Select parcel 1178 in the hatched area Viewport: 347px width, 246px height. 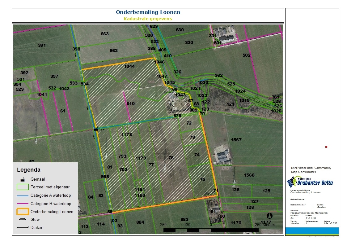click(x=126, y=134)
